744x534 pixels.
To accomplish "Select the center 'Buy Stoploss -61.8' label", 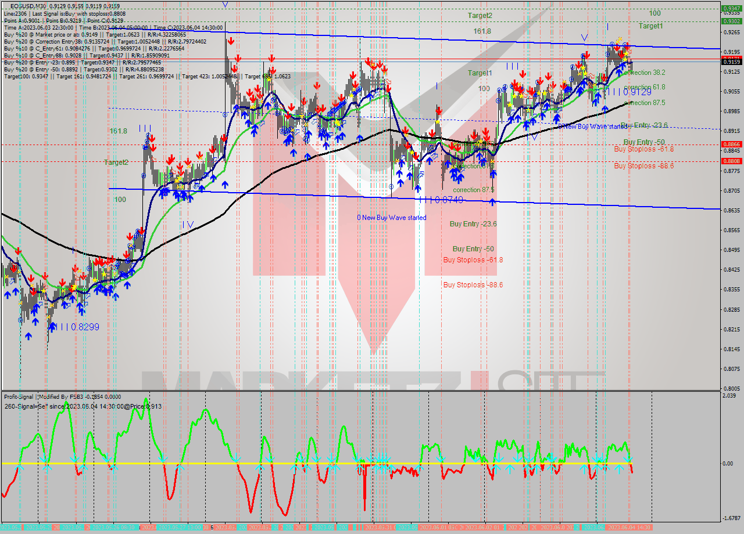I will tap(473, 260).
